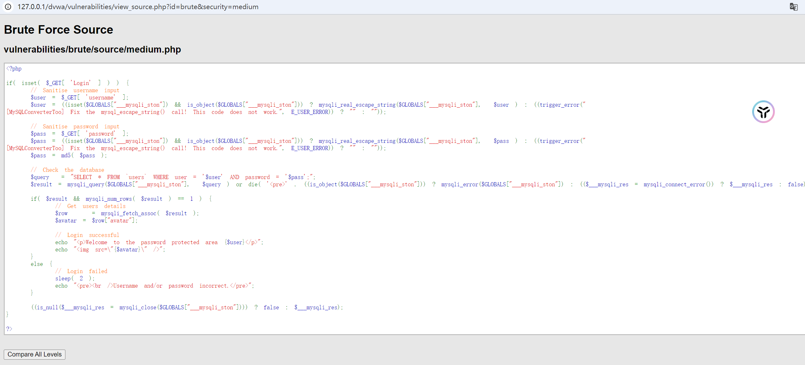Click the md5( $pass ) code line
The width and height of the screenshot is (805, 365).
[x=69, y=155]
